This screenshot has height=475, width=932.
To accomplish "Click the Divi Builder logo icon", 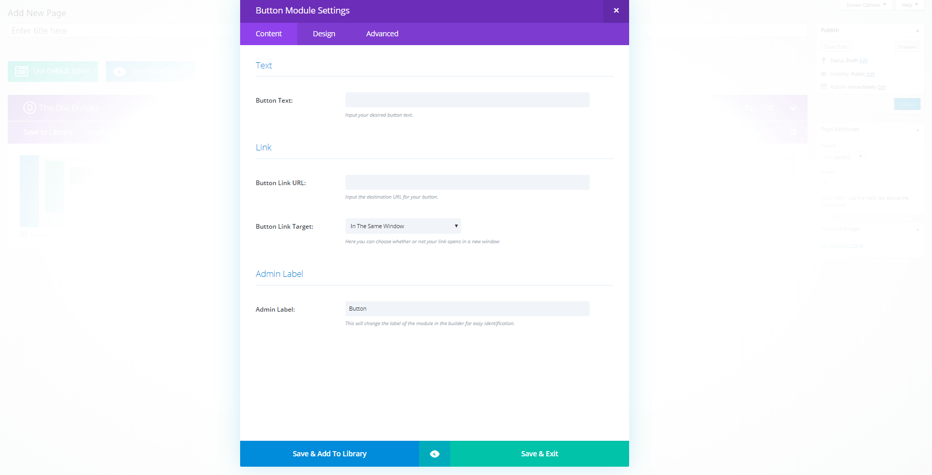I will point(30,108).
